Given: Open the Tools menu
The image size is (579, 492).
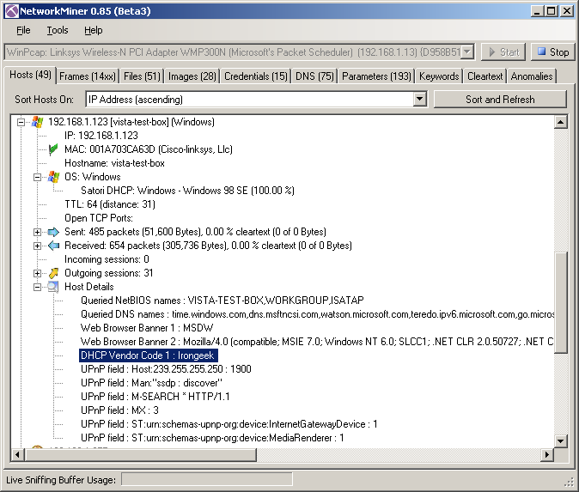Looking at the screenshot, I should point(58,30).
